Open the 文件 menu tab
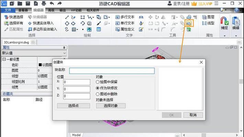Screen dimensions: 244x137 pyautogui.click(x=8, y=10)
